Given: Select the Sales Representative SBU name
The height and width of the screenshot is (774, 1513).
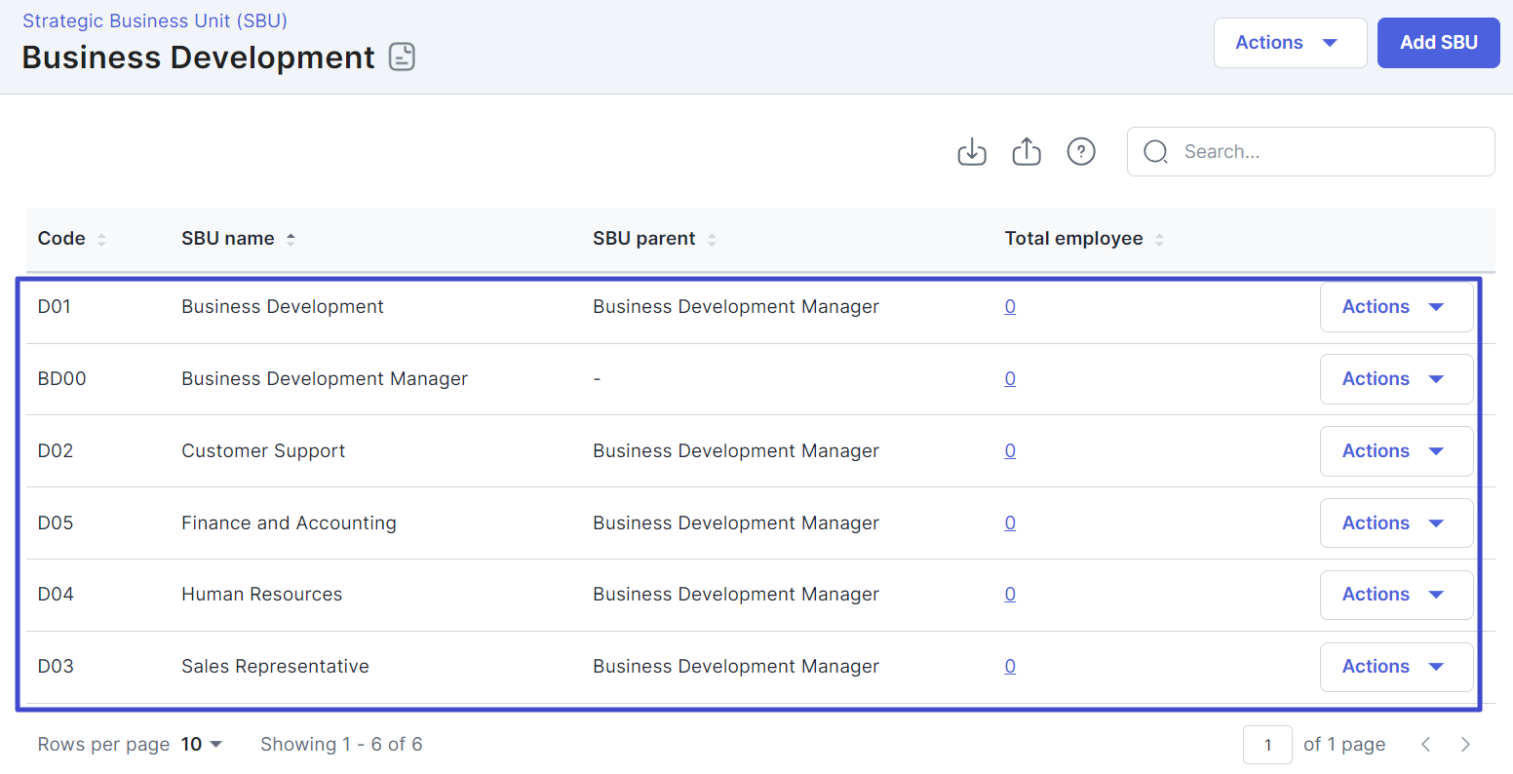Looking at the screenshot, I should [275, 667].
